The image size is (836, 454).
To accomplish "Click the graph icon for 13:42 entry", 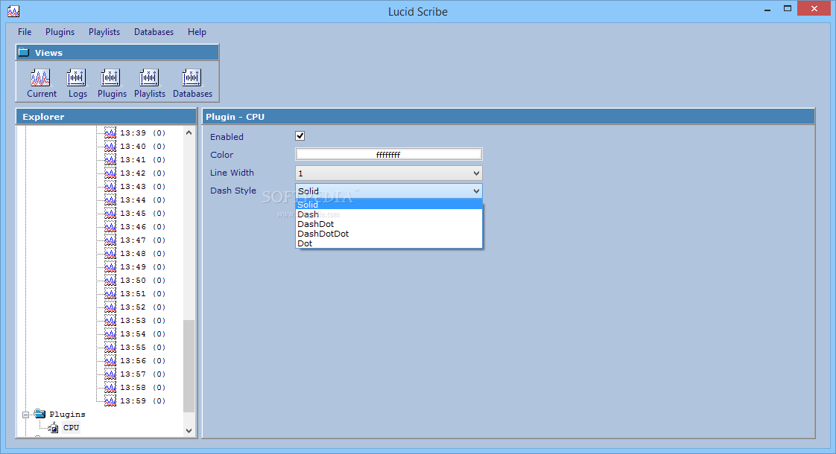I will 110,173.
